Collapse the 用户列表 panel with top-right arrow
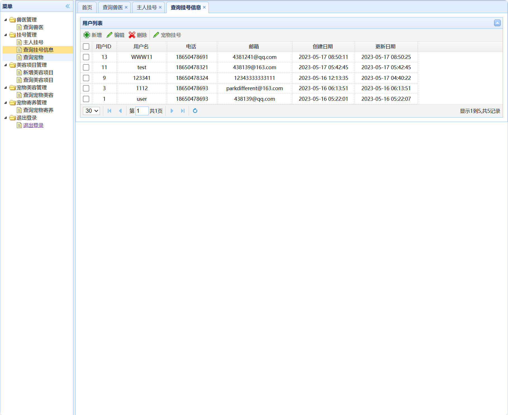The width and height of the screenshot is (508, 415). 497,23
